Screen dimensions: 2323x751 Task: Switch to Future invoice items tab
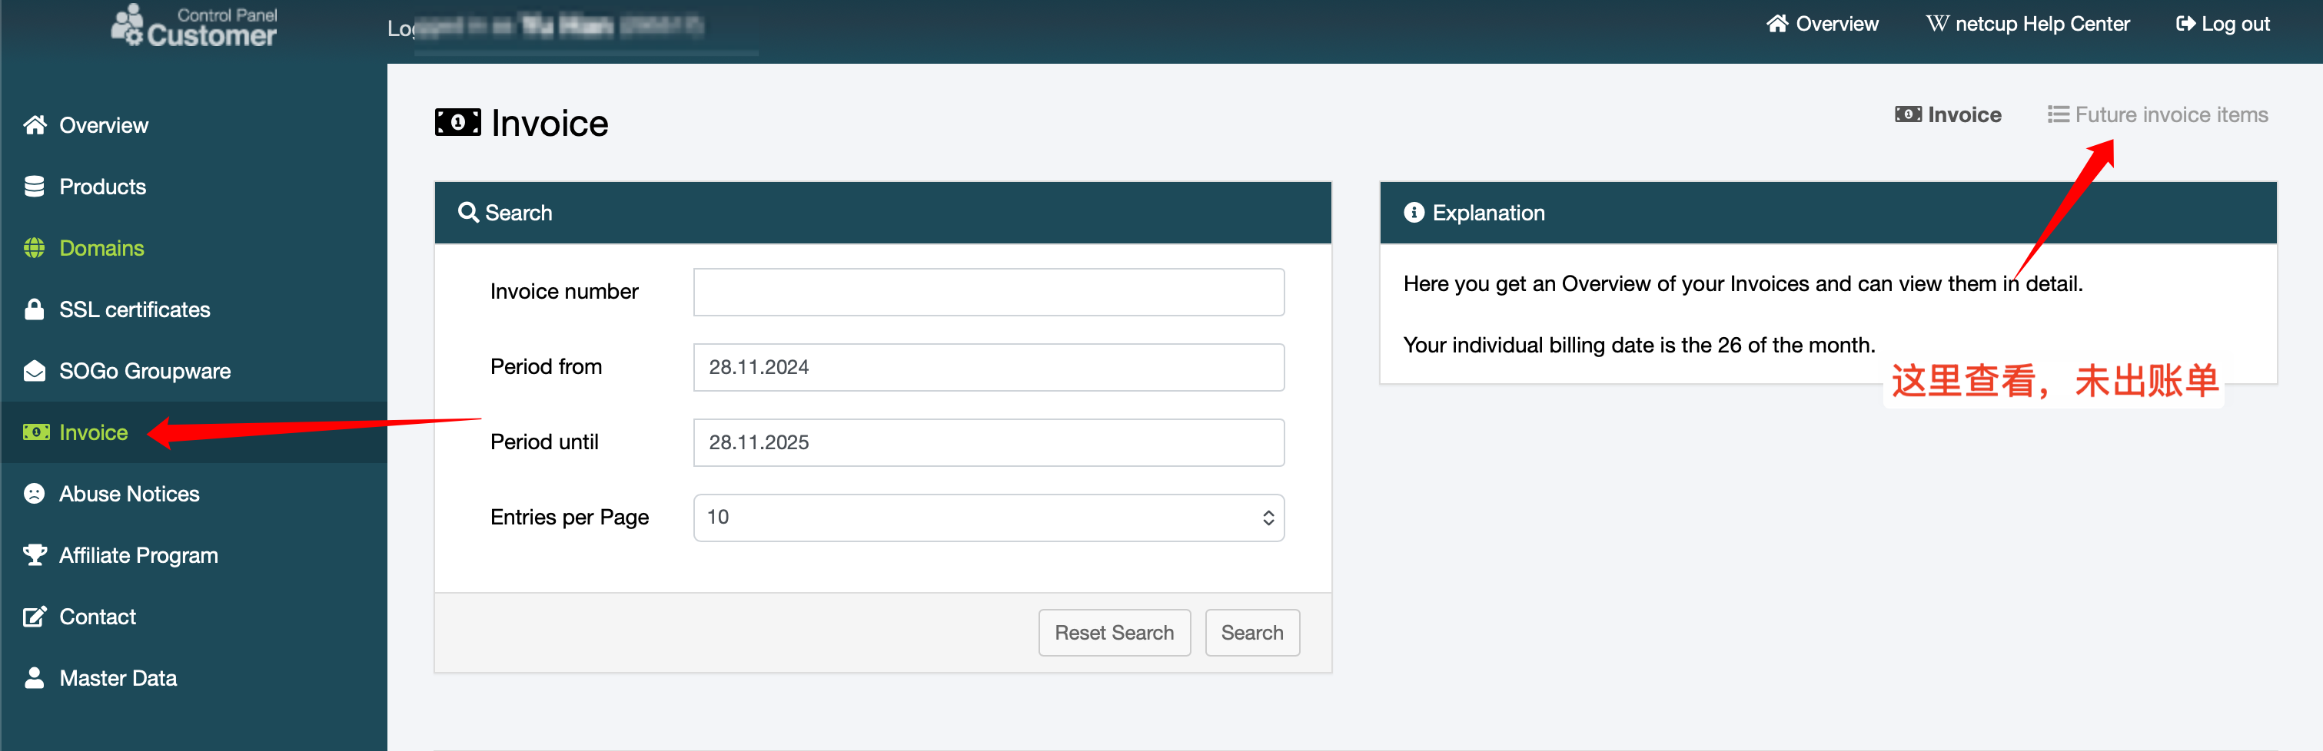click(x=2157, y=114)
